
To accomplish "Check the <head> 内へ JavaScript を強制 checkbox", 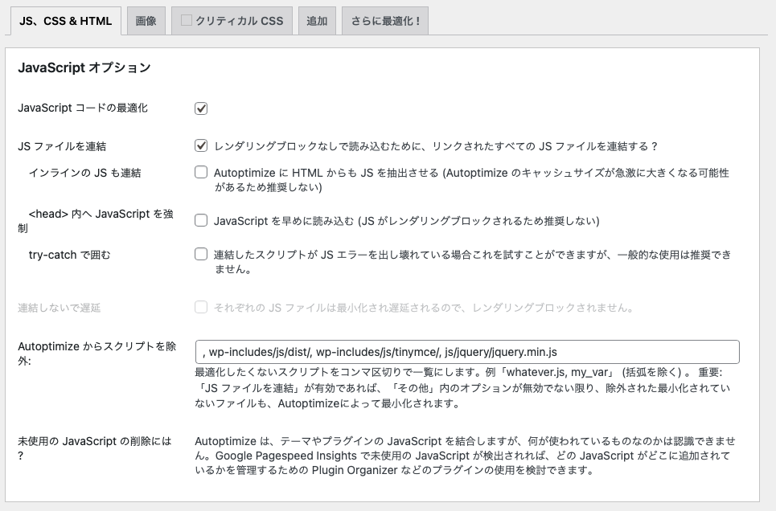I will click(x=201, y=221).
